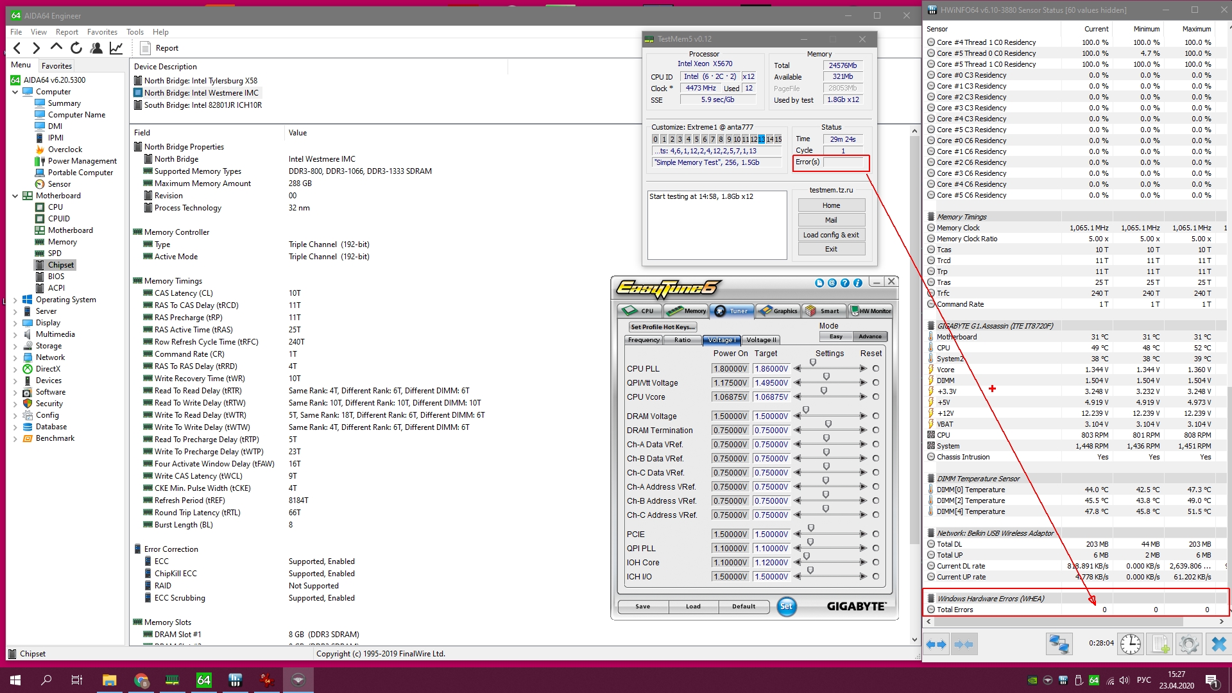
Task: Toggle Advance mode in EasyTune6
Action: (x=870, y=336)
